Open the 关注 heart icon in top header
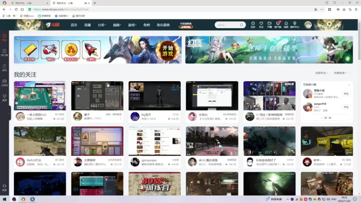 261,25
